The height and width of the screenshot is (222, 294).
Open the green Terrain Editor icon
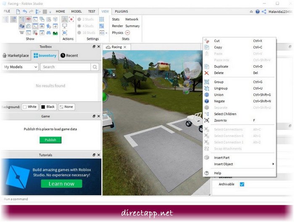tap(55, 33)
